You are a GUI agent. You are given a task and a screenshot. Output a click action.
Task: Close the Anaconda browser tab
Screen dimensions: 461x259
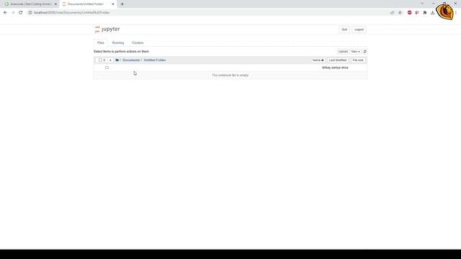(x=55, y=4)
